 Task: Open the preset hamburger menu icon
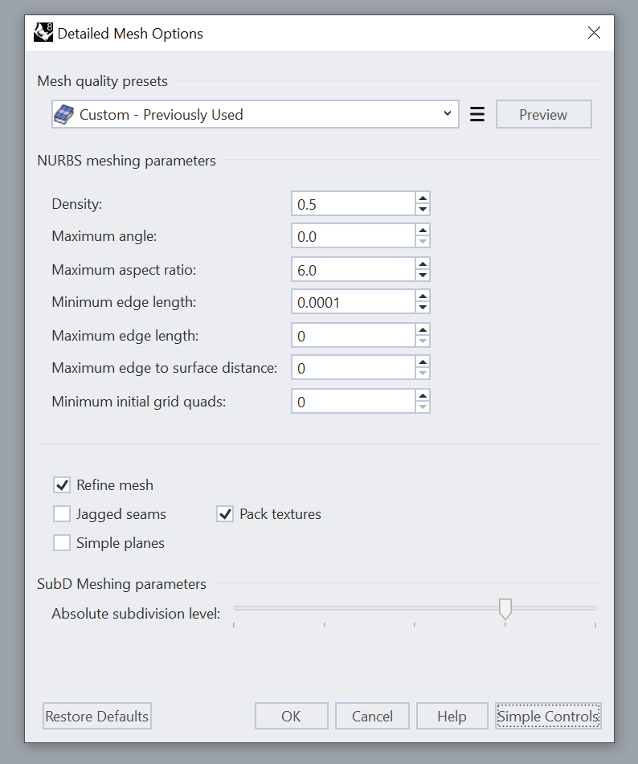pos(477,115)
